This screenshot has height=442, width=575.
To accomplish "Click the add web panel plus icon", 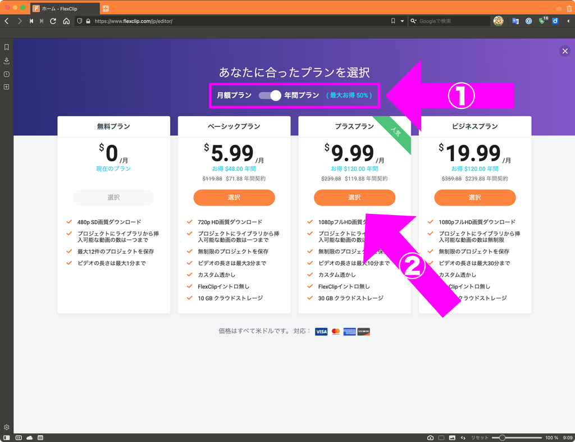I will (6, 87).
